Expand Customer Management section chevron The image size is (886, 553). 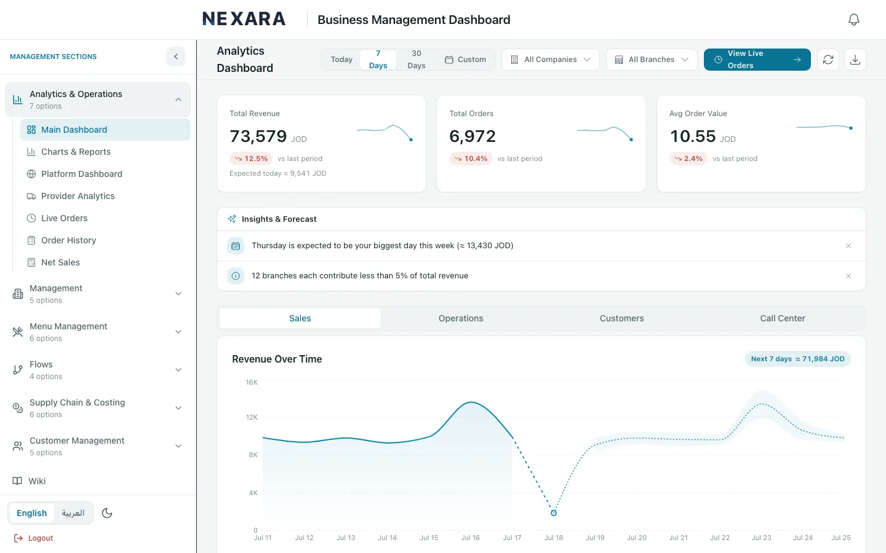point(178,446)
